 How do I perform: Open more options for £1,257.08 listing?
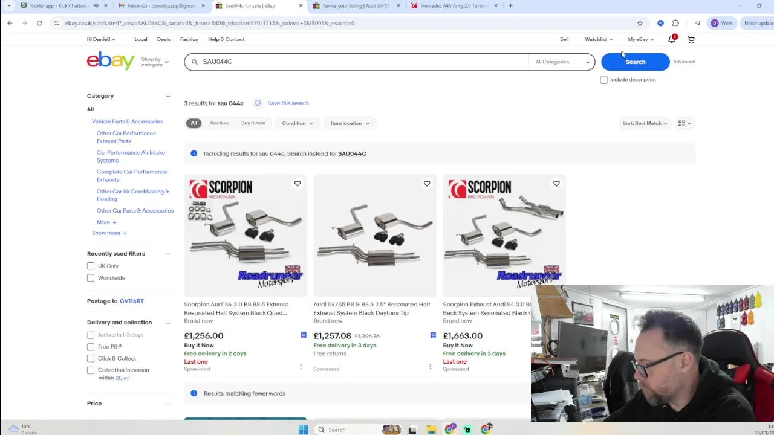[430, 367]
